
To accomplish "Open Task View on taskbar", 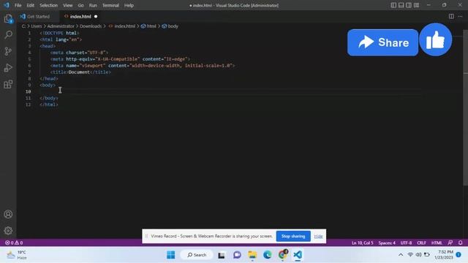I will (x=221, y=255).
